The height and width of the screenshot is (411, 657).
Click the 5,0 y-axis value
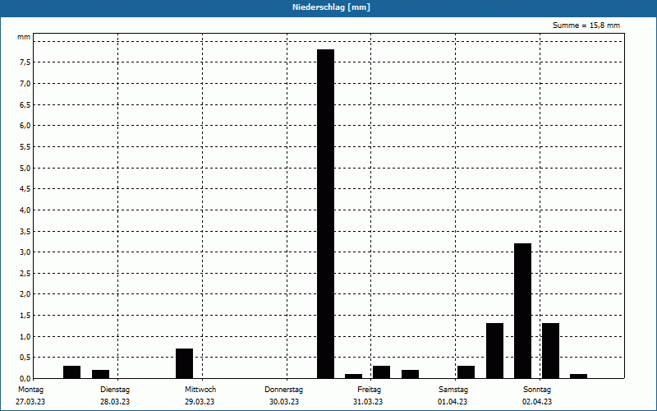click(x=25, y=168)
